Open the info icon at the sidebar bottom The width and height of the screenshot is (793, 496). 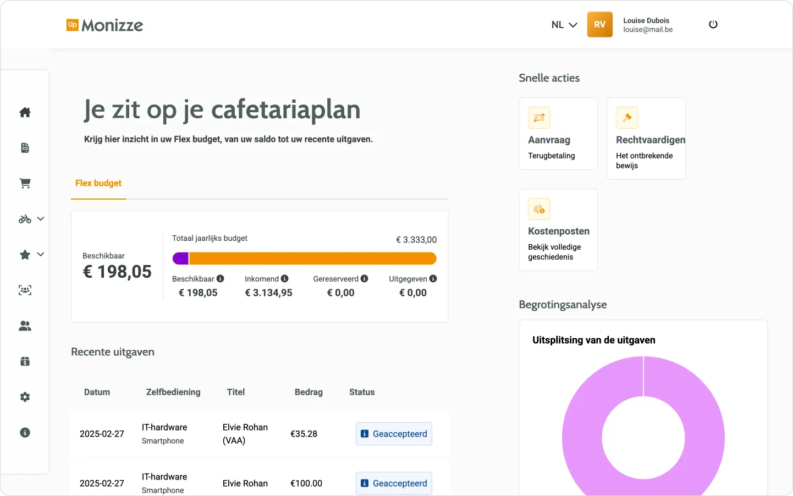(25, 433)
